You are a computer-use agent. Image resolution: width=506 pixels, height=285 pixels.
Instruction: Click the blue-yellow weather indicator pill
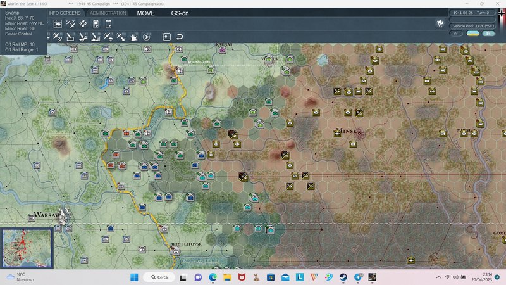(x=472, y=34)
